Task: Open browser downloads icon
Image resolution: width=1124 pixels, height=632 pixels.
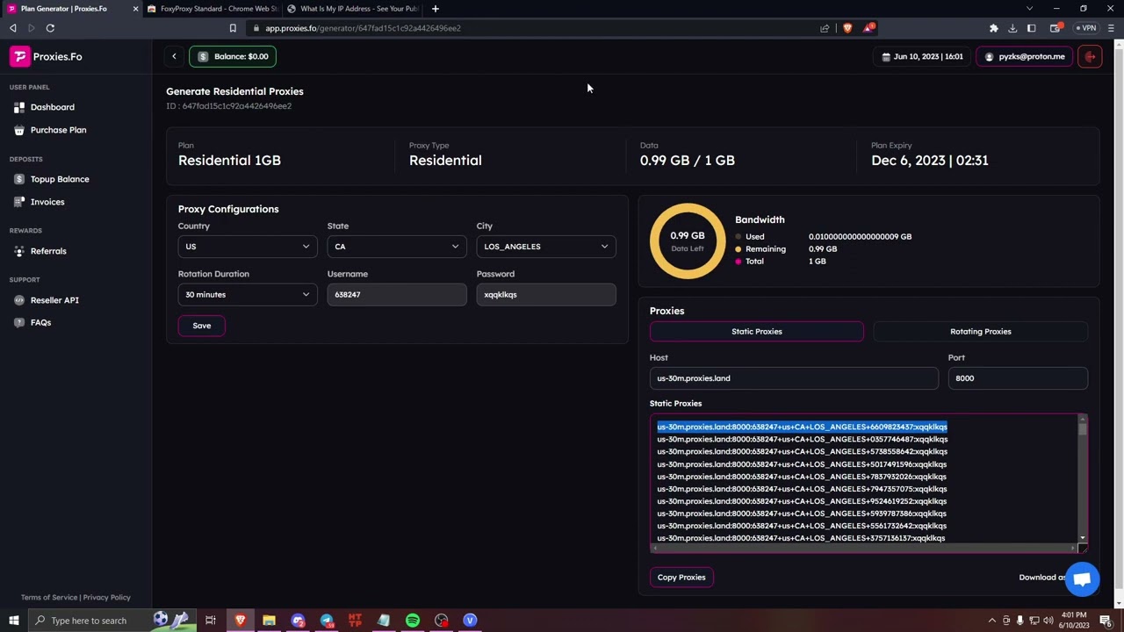Action: pos(1012,28)
